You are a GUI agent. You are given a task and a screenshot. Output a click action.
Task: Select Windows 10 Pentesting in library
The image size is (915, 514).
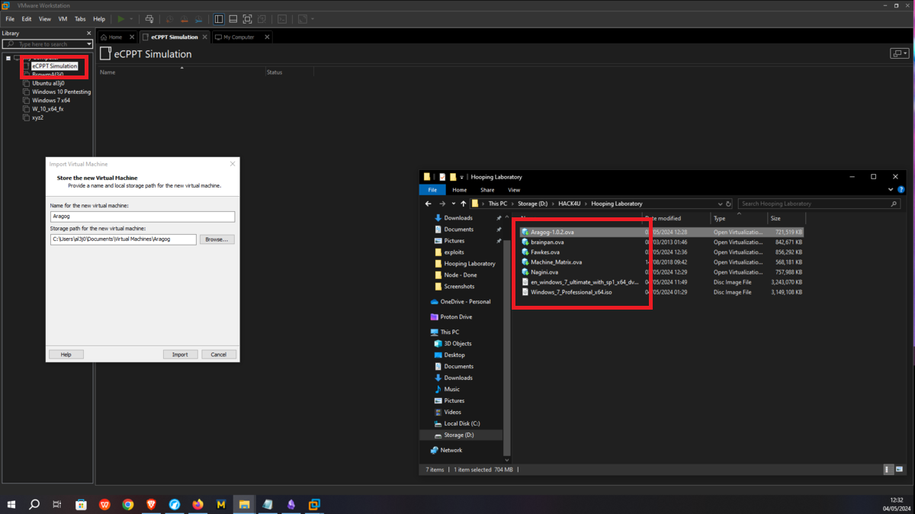click(61, 92)
